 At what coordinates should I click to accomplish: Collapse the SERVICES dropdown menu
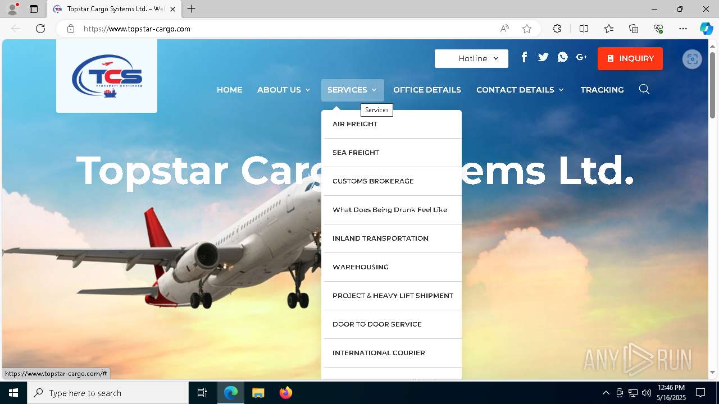352,90
